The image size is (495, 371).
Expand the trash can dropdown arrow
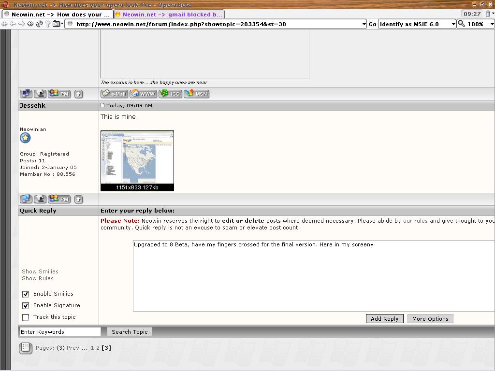[x=493, y=14]
